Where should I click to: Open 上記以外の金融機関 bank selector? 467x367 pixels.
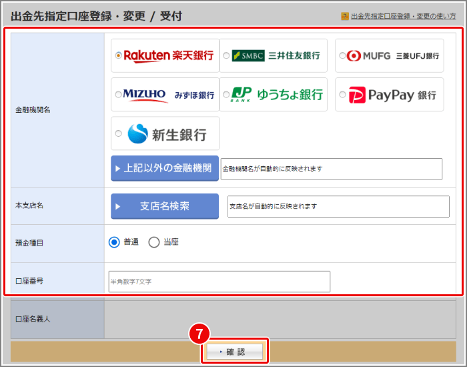point(165,168)
